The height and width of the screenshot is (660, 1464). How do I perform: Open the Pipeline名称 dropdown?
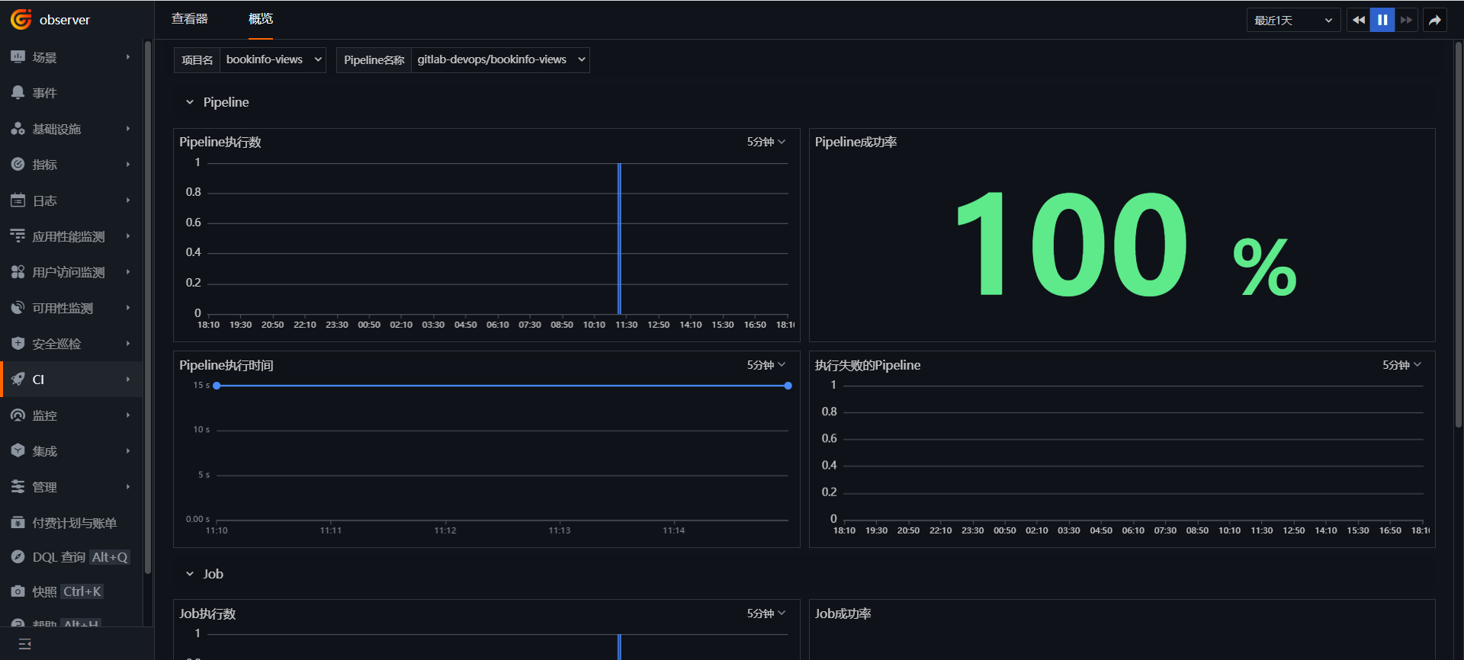click(500, 59)
